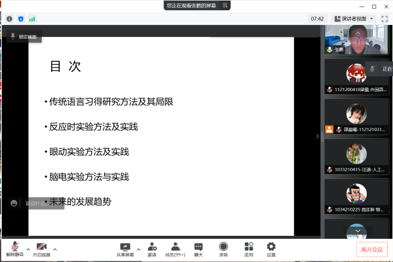
Task: Collapse participant video sidebar arrow
Action: pos(317,136)
